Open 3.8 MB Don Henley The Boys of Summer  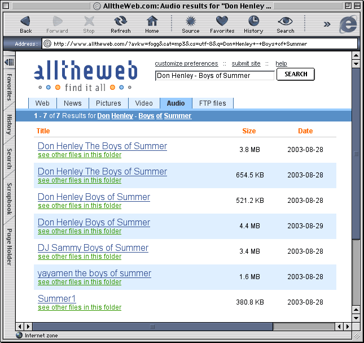[102, 146]
